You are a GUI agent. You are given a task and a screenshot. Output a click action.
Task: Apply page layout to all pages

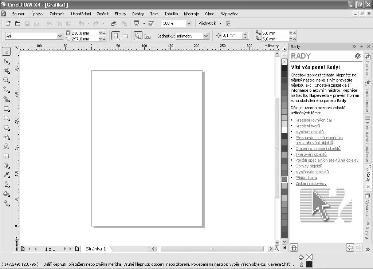click(138, 36)
